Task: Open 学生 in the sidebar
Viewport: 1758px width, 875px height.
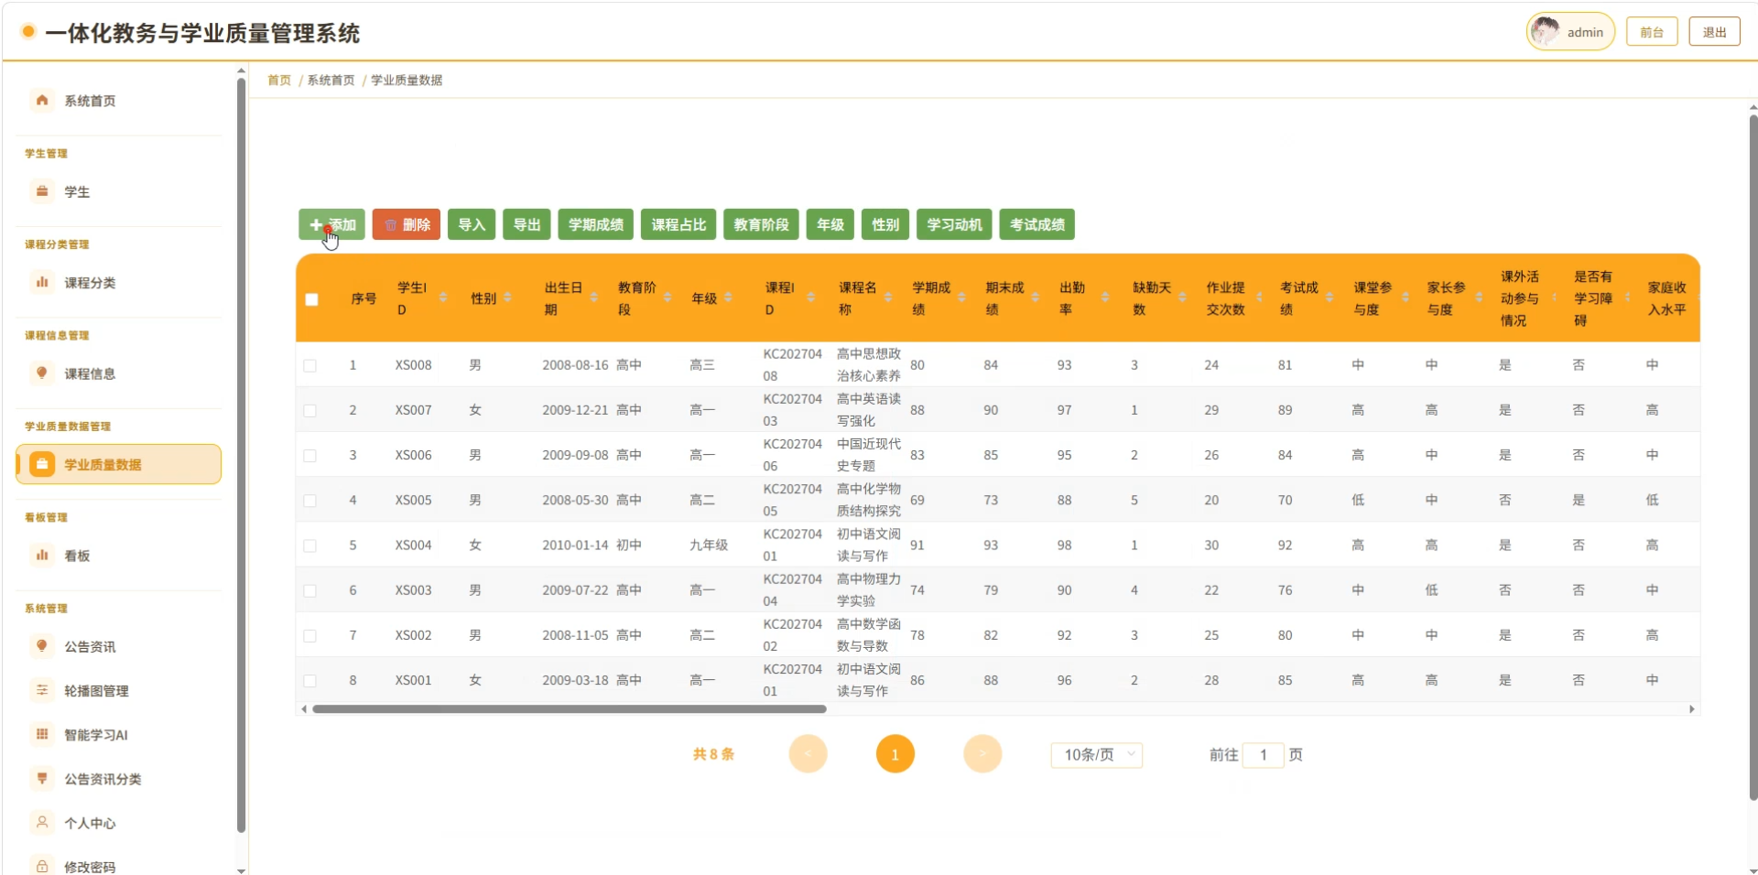Action: point(118,191)
